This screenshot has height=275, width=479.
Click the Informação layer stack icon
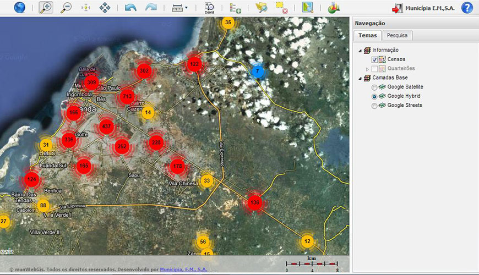click(x=367, y=50)
